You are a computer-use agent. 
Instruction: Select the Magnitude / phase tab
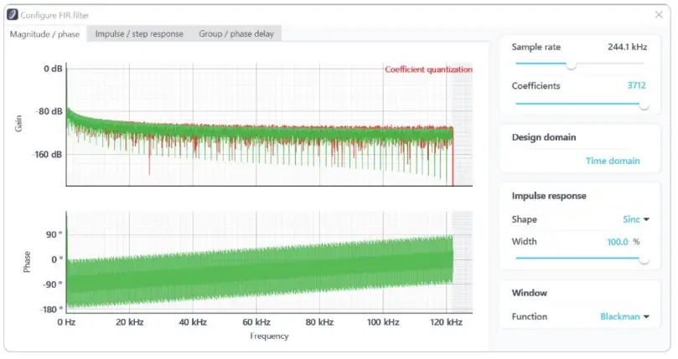44,34
